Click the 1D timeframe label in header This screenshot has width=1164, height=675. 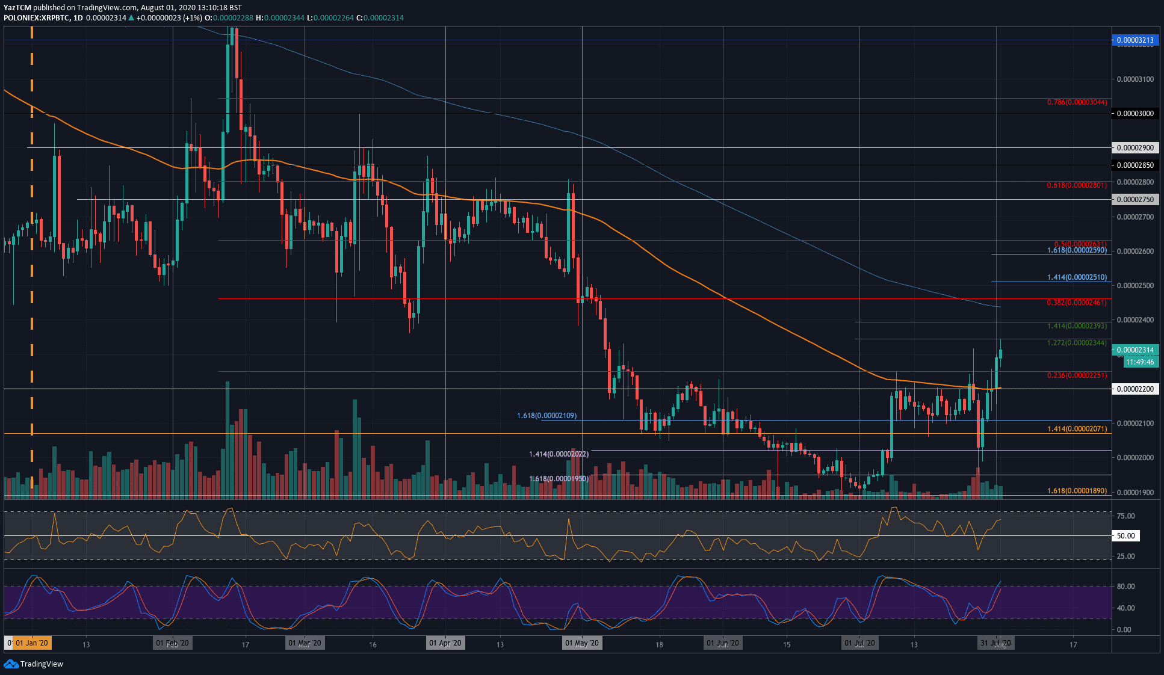tap(78, 18)
